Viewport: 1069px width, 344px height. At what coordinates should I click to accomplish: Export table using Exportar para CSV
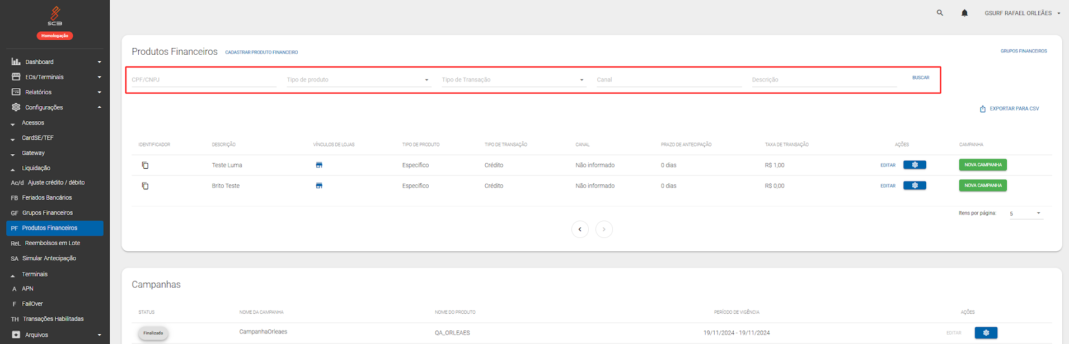point(1009,109)
